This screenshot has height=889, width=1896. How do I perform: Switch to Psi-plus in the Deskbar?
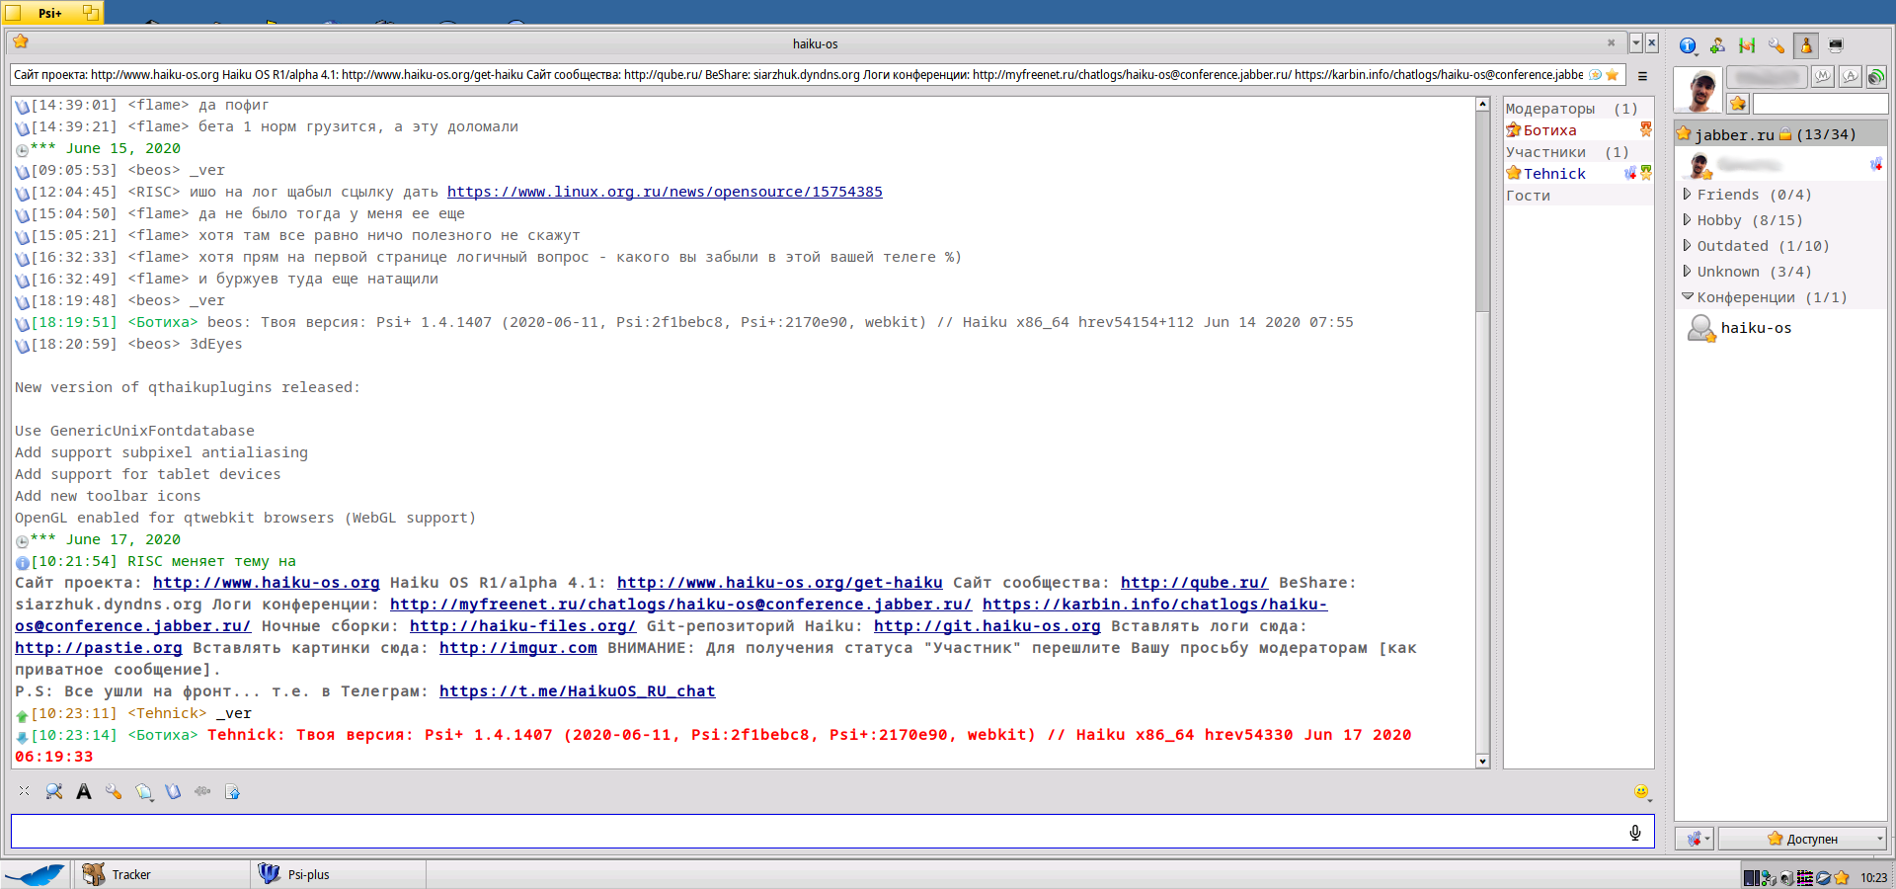[338, 875]
